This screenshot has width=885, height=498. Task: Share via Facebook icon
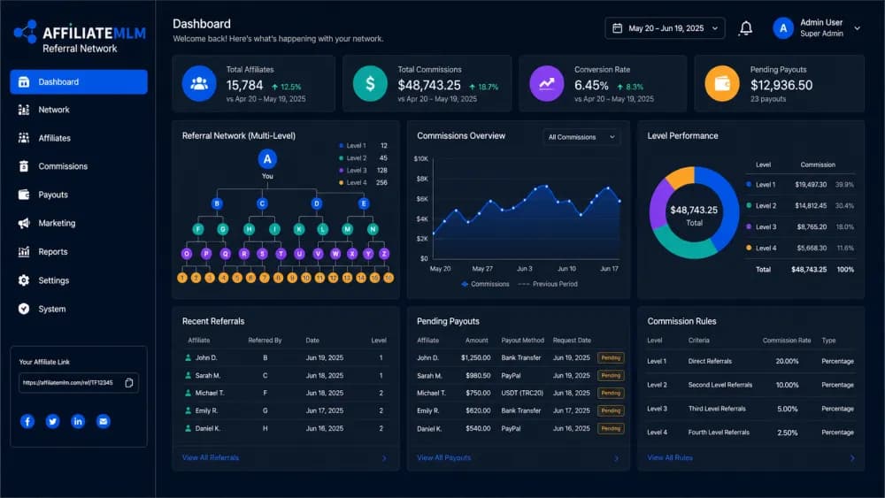(27, 421)
